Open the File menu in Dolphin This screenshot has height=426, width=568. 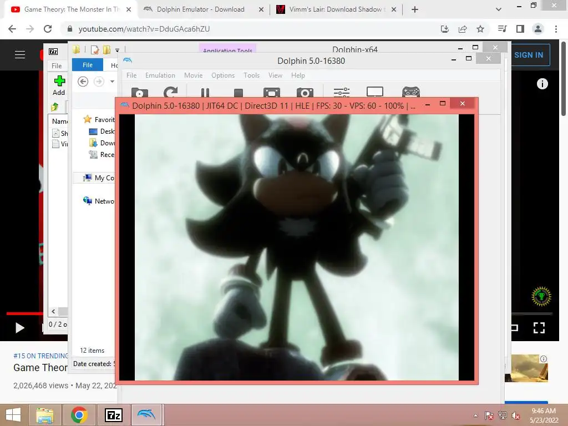(x=131, y=75)
